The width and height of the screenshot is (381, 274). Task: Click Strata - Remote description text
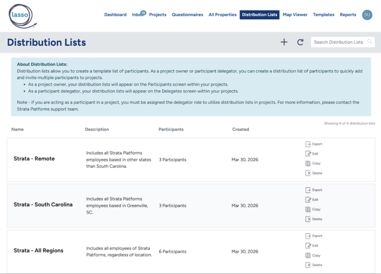click(x=119, y=159)
